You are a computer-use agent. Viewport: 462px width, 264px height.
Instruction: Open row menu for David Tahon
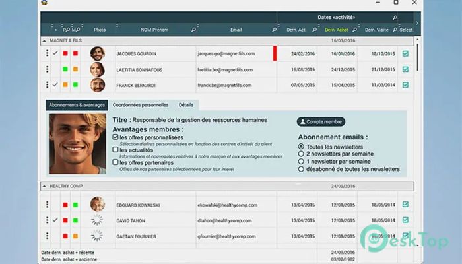point(47,220)
